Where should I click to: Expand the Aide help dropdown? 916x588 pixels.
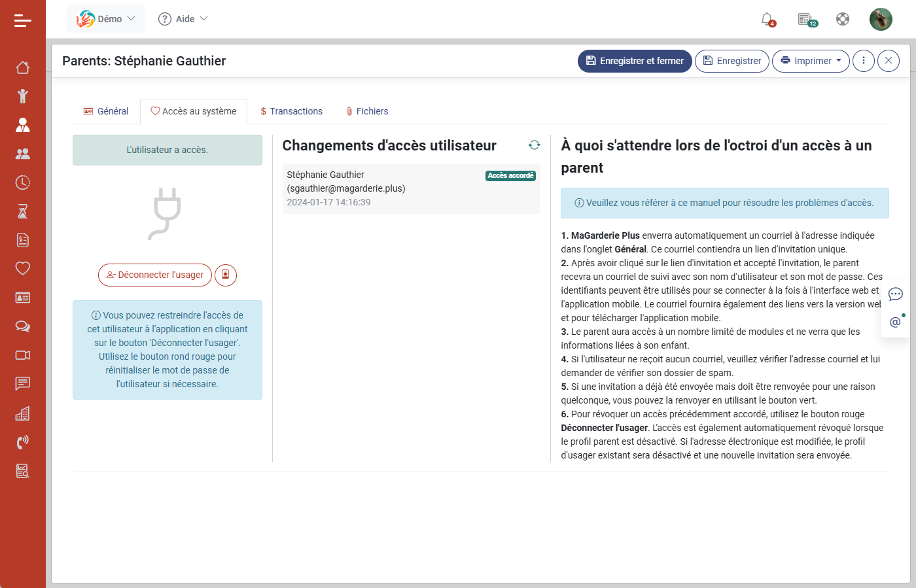[183, 19]
